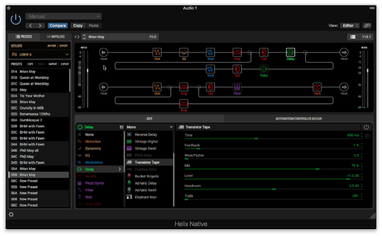Screen dimensions: 382x236
Task: Adjust the Trails Off value stepper
Action: pos(362,196)
